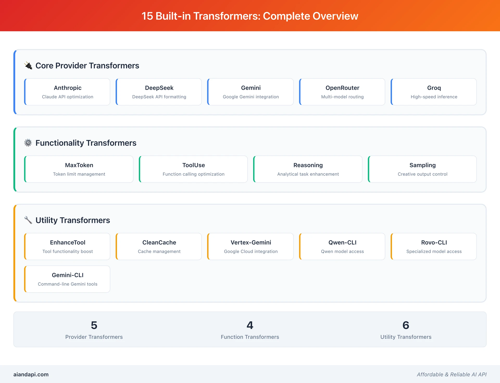Click the High-speed inference description
This screenshot has height=383, width=500.
pyautogui.click(x=434, y=97)
